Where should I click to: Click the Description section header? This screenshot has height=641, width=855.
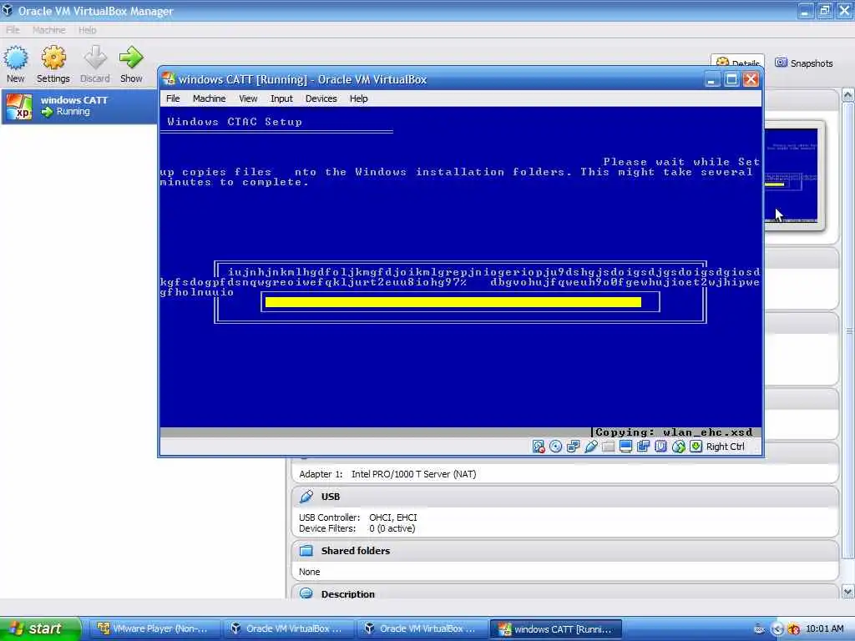[x=565, y=593]
